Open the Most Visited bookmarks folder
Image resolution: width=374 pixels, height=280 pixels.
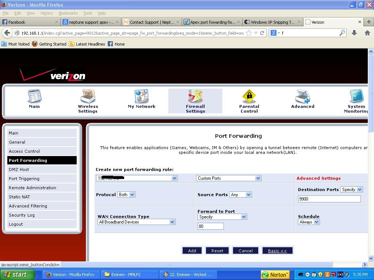[x=15, y=44]
